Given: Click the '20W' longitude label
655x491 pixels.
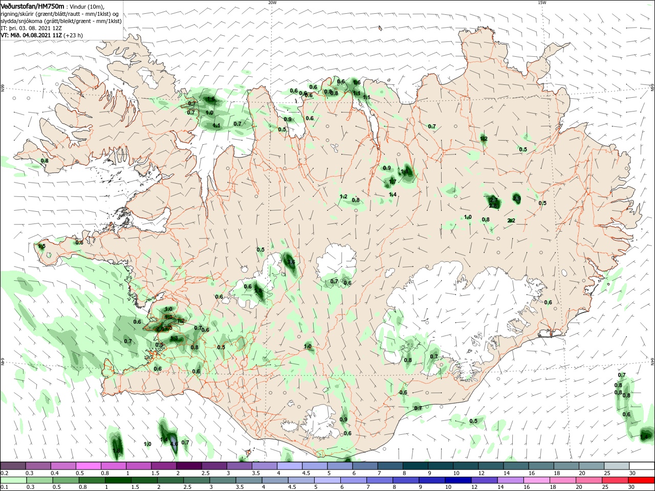Looking at the screenshot, I should tap(272, 2).
